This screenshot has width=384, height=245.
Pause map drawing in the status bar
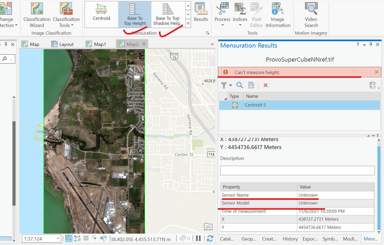tap(198, 238)
